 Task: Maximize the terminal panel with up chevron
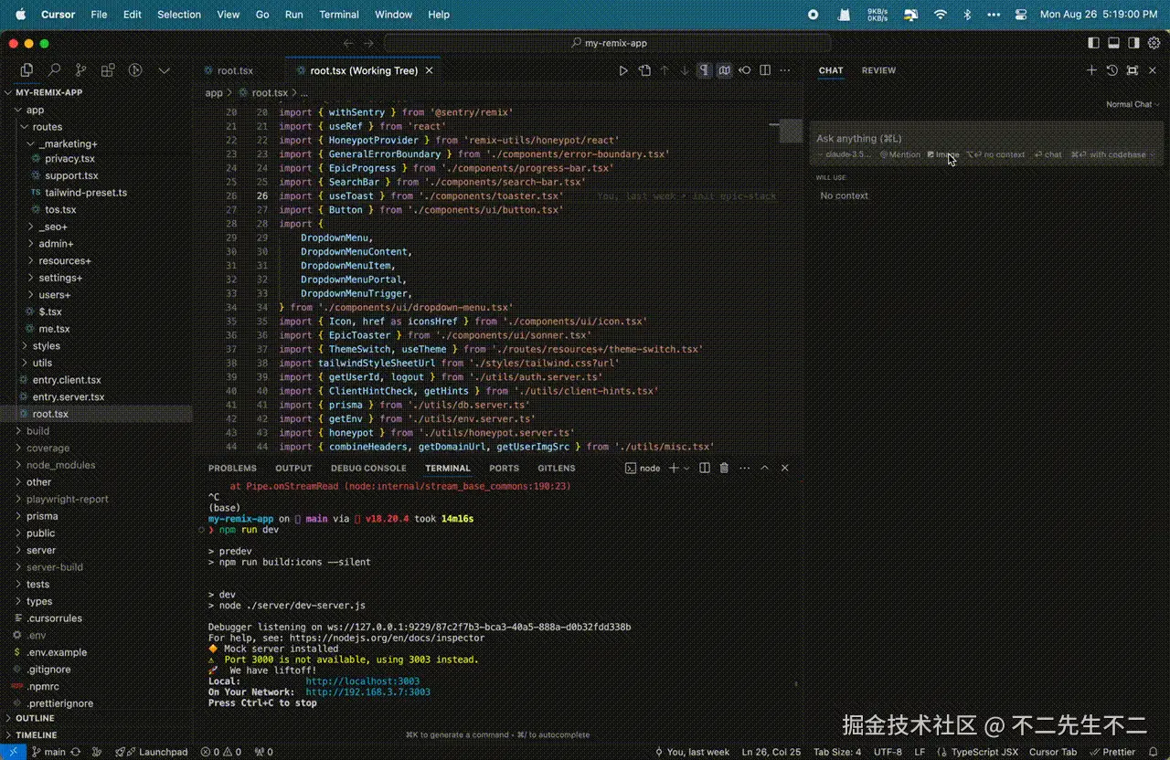pyautogui.click(x=765, y=468)
